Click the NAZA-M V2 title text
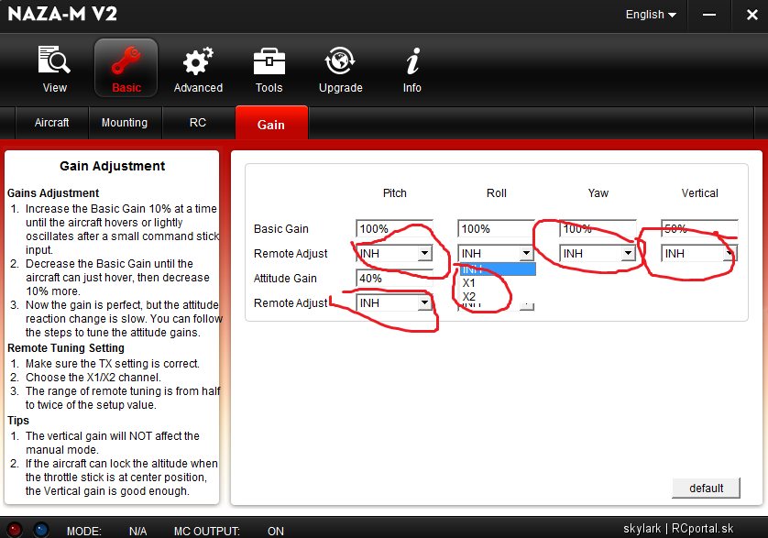The image size is (768, 538). pyautogui.click(x=62, y=14)
